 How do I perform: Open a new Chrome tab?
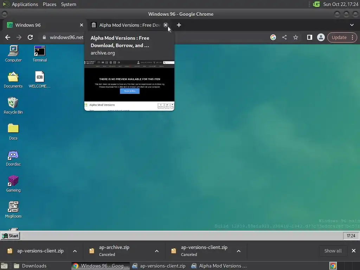[179, 25]
